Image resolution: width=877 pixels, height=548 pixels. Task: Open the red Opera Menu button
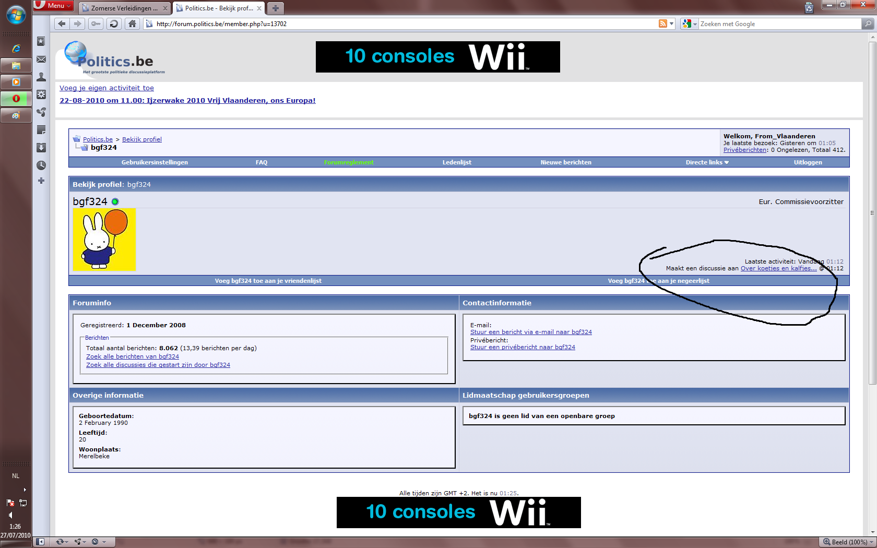coord(54,6)
